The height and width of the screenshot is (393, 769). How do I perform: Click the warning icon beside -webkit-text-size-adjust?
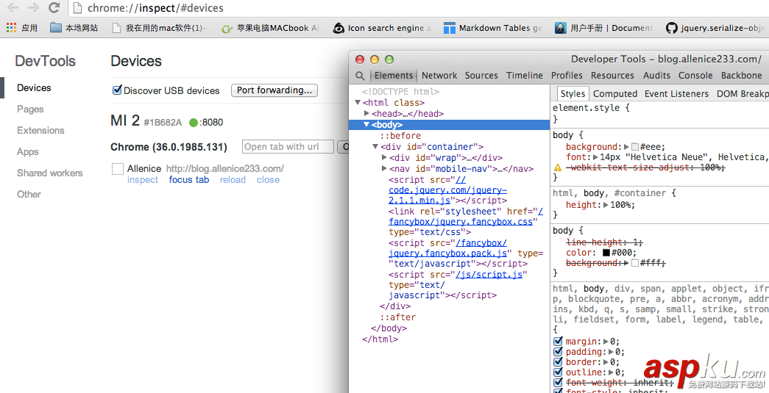pyautogui.click(x=558, y=168)
